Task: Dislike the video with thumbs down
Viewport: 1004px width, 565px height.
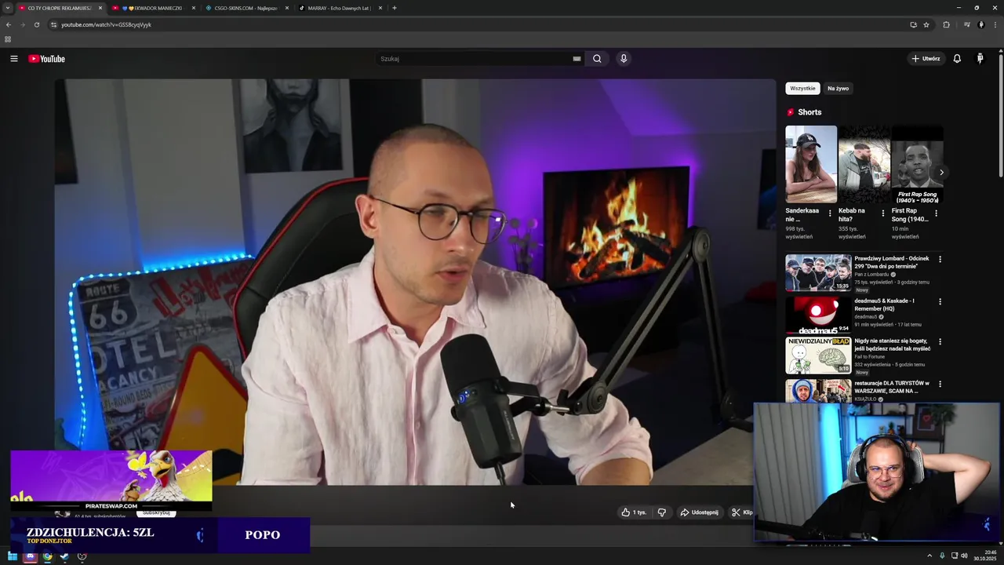Action: coord(662,512)
